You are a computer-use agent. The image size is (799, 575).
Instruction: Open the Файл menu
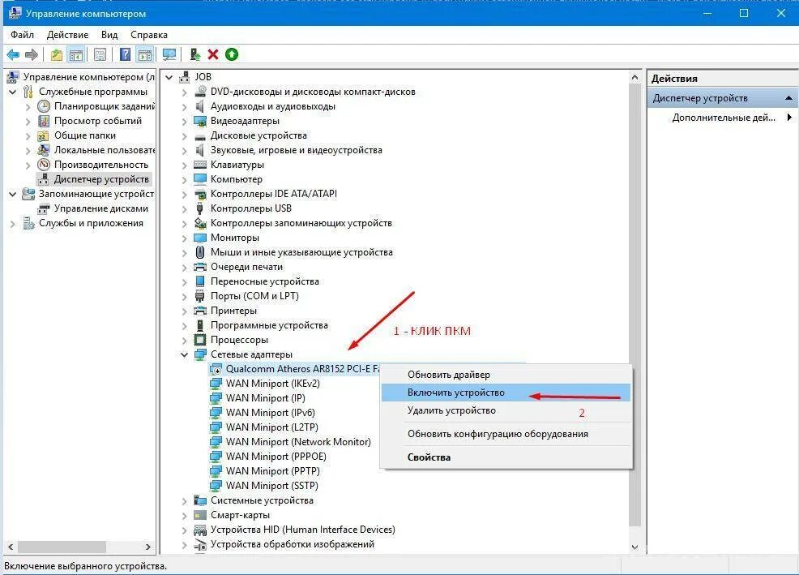[x=23, y=35]
